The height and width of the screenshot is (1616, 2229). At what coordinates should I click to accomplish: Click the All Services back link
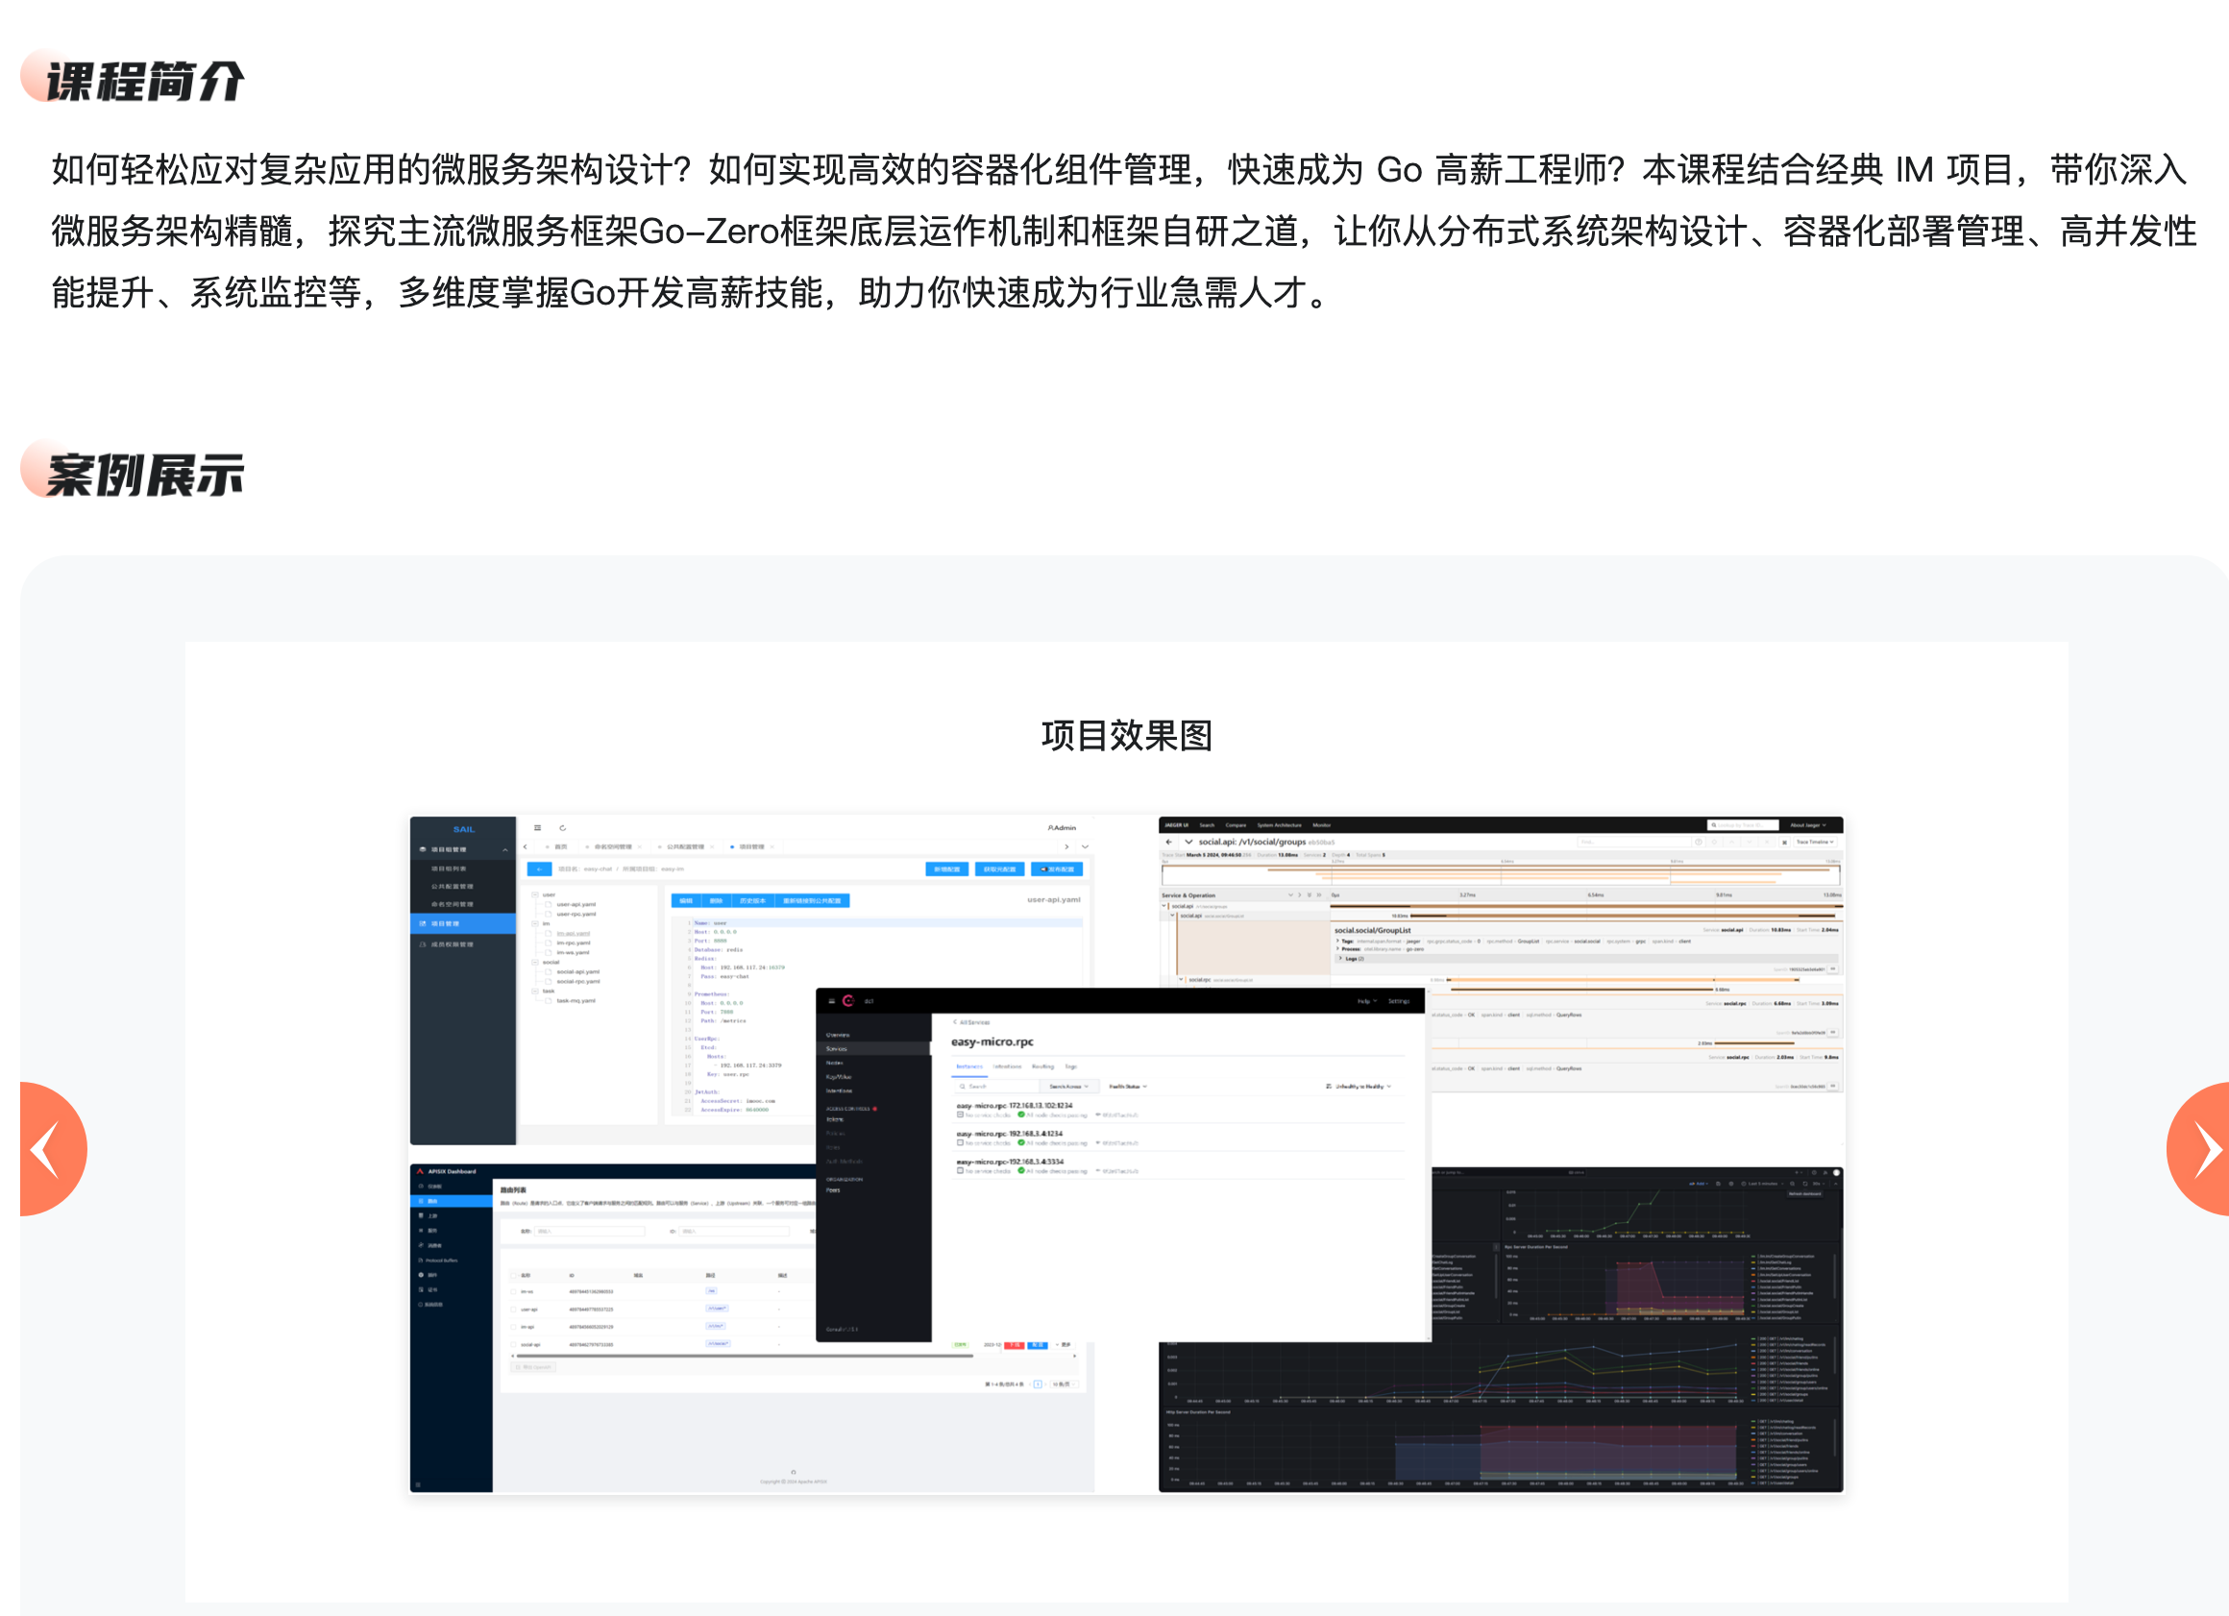[x=971, y=1022]
